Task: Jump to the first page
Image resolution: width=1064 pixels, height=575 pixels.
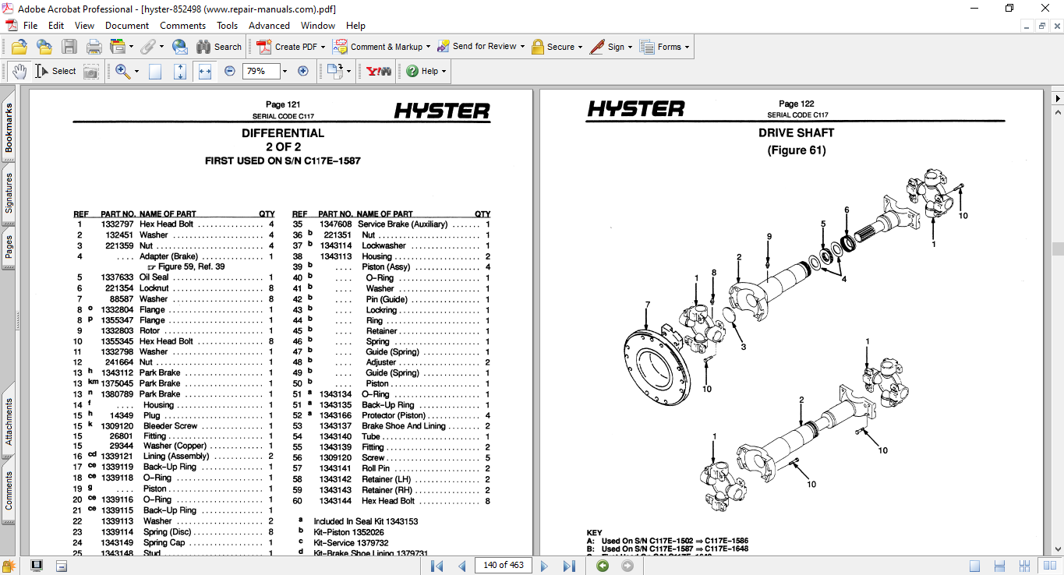Action: point(437,566)
